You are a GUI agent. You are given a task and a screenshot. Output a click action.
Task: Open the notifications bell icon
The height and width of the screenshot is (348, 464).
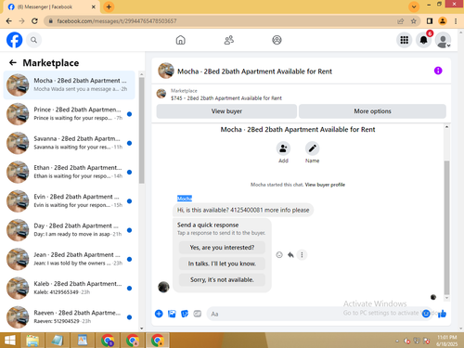423,40
